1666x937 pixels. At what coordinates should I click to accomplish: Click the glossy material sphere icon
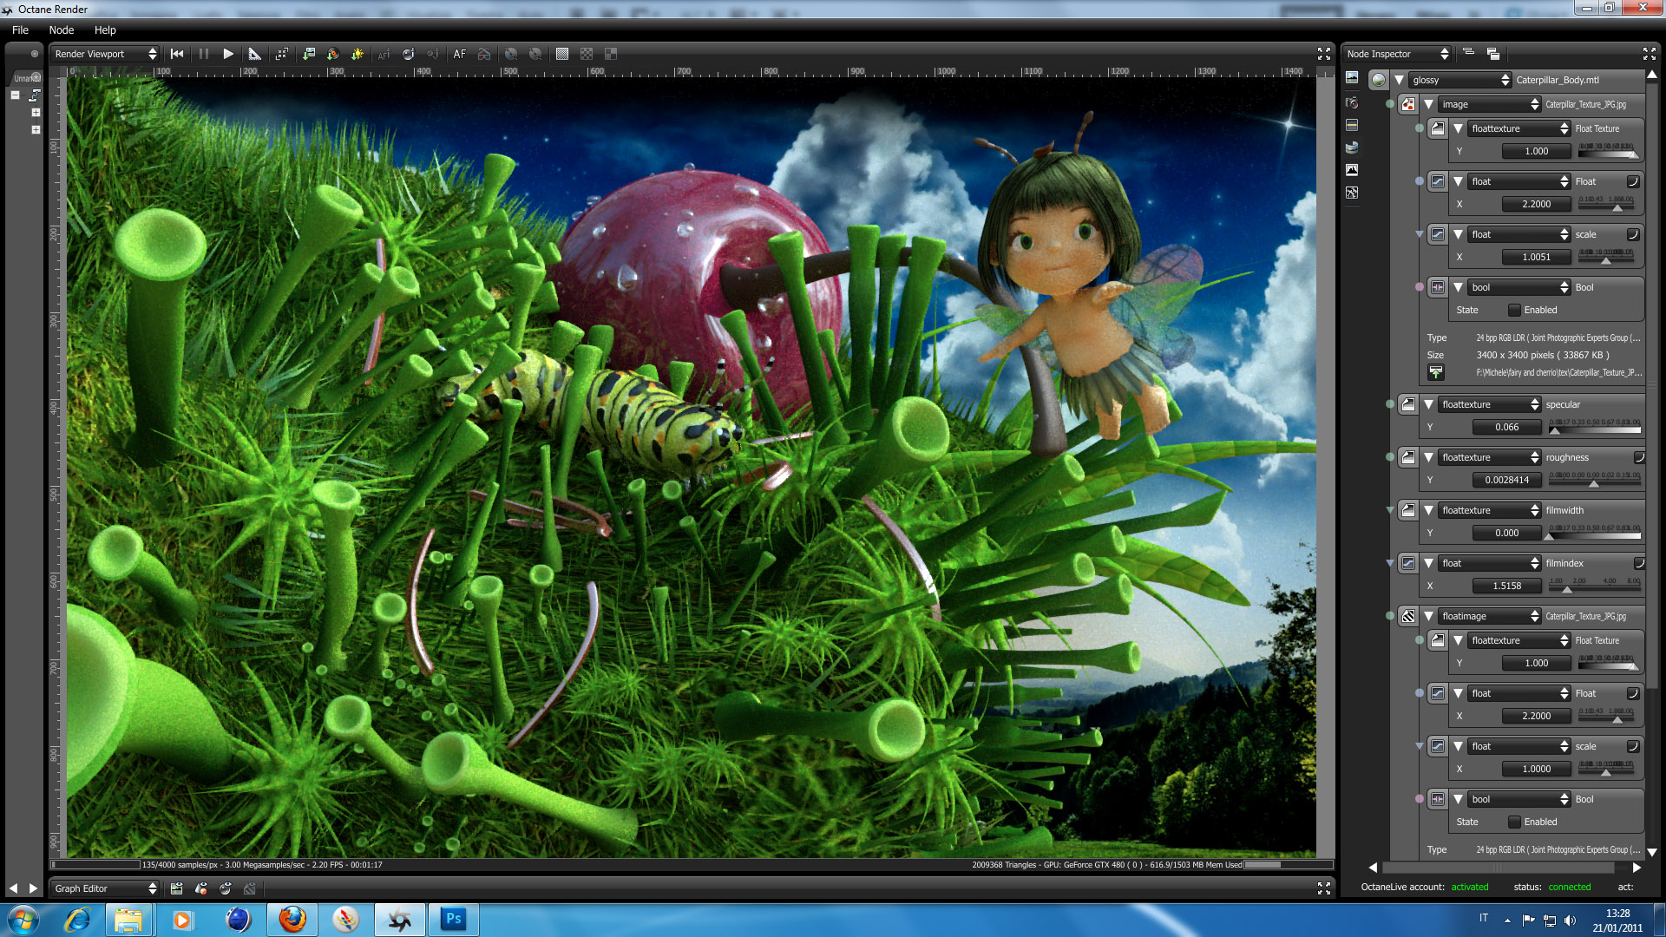click(1379, 80)
